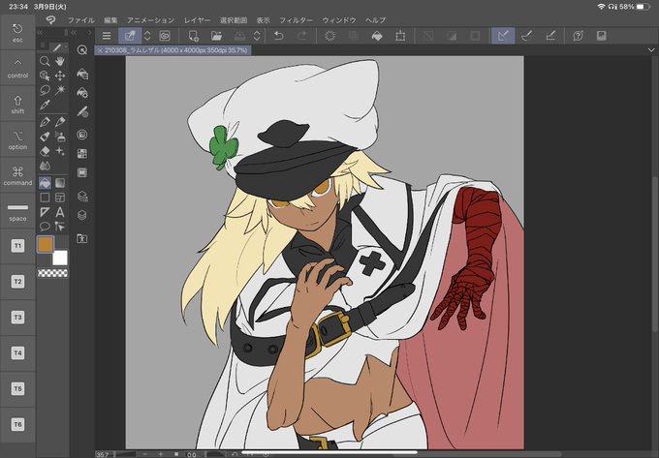Toggle Snap to Ruler button

(x=503, y=36)
